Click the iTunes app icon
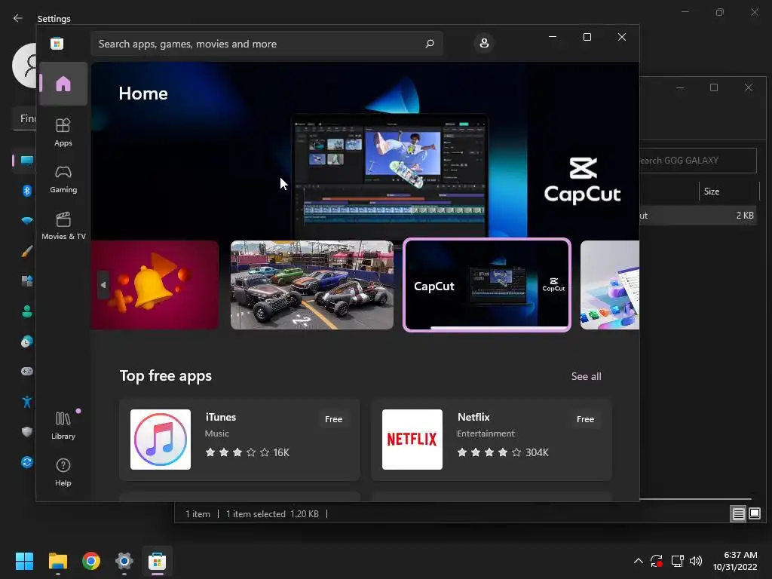Viewport: 772px width, 579px height. coord(161,440)
